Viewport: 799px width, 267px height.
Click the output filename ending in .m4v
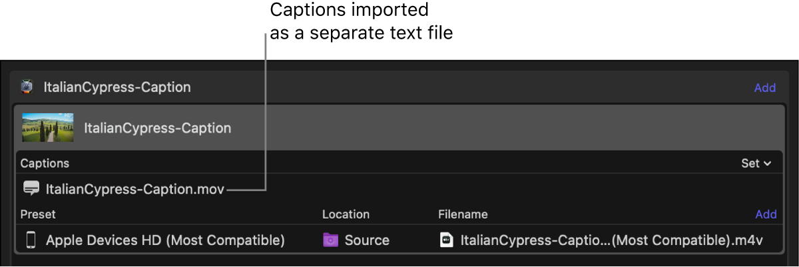click(611, 240)
